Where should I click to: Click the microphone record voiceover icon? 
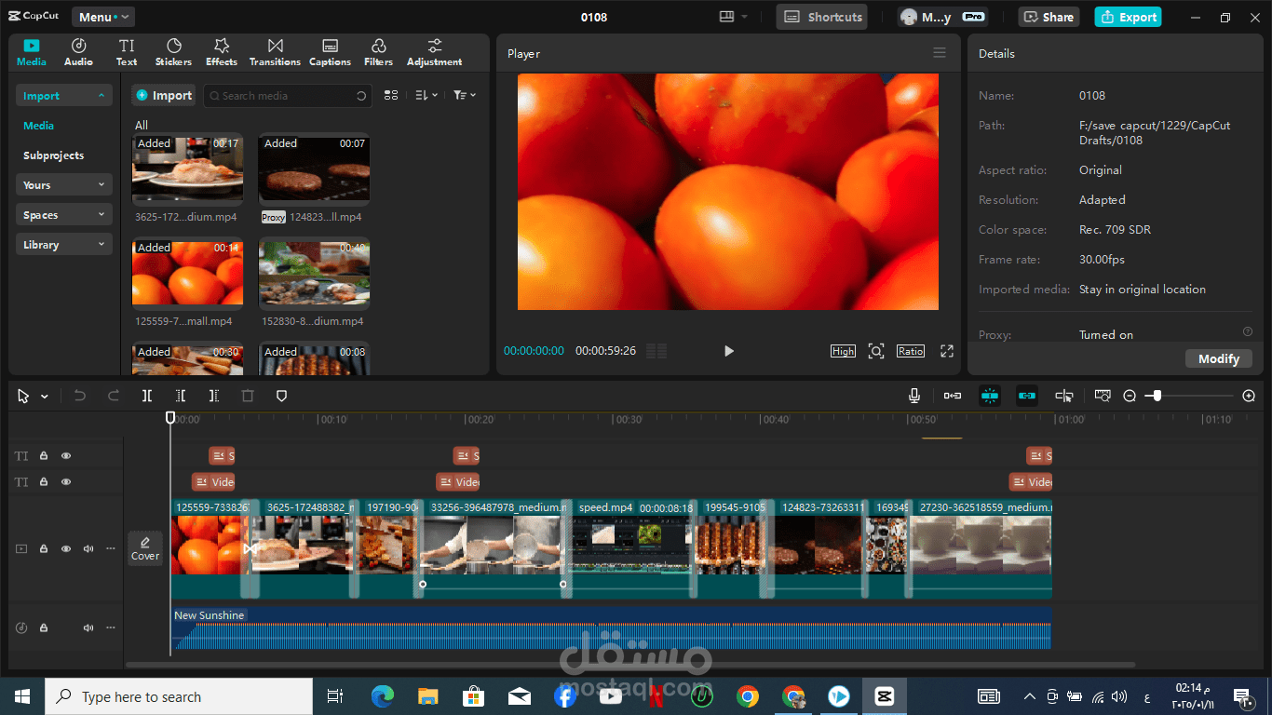coord(914,396)
